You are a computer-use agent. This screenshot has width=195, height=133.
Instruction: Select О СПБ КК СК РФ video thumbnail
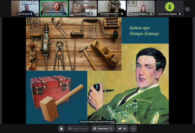[112, 8]
